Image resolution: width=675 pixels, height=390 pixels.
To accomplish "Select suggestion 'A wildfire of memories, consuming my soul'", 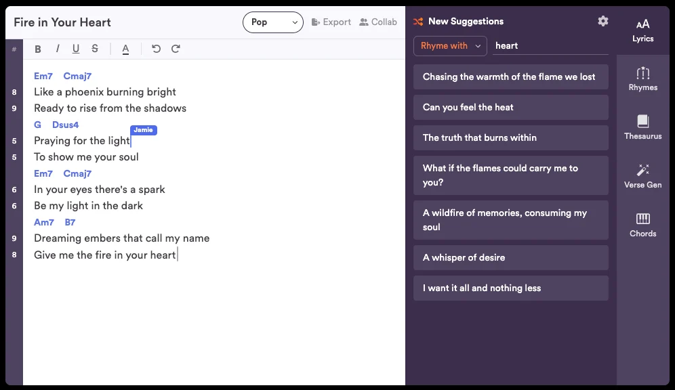I will pyautogui.click(x=511, y=220).
